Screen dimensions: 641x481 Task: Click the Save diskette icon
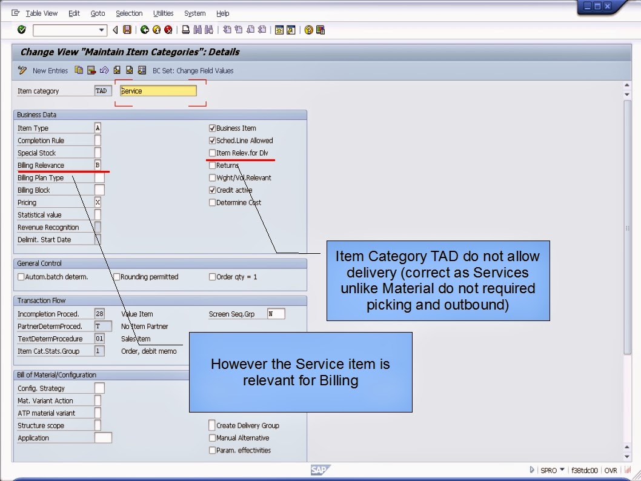tap(127, 30)
